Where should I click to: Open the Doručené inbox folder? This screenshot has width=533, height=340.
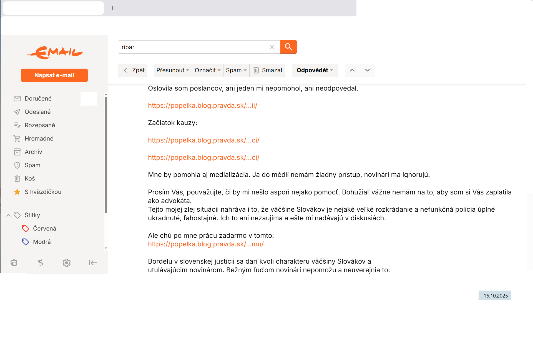click(x=38, y=99)
